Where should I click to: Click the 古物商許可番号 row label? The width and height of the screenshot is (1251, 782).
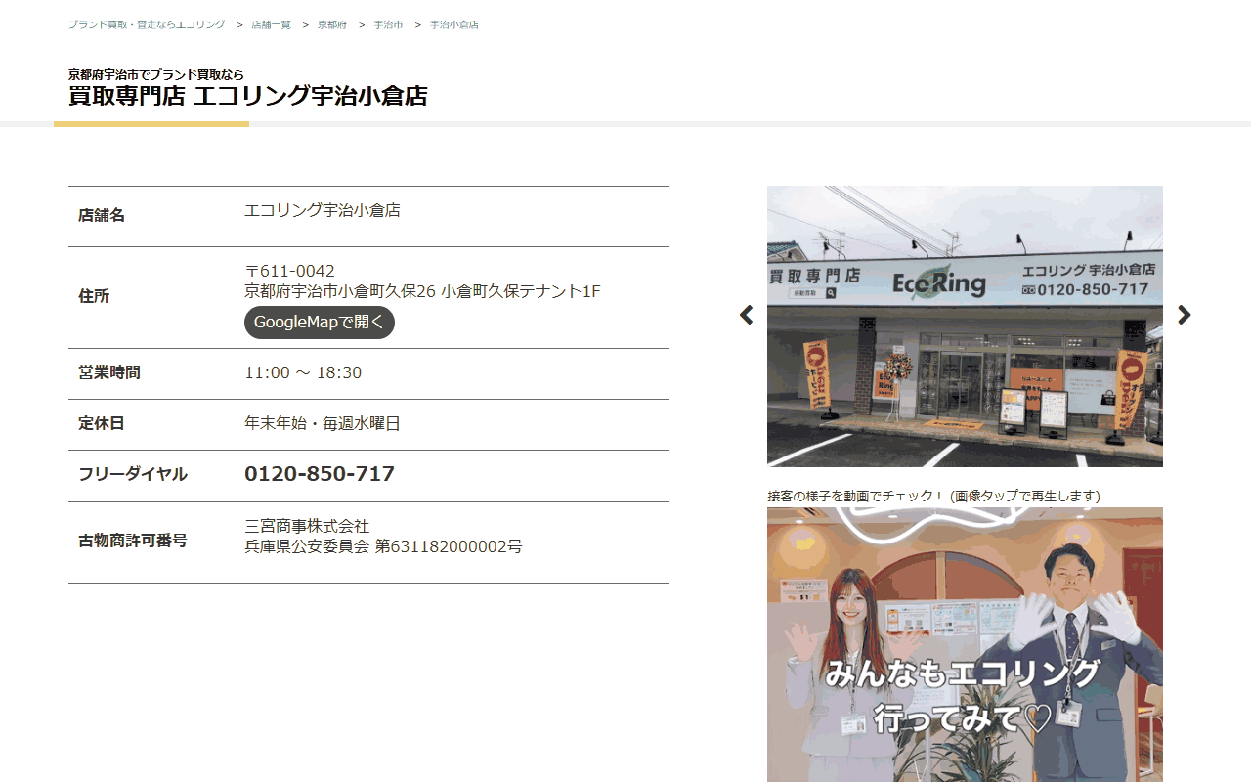(x=133, y=541)
